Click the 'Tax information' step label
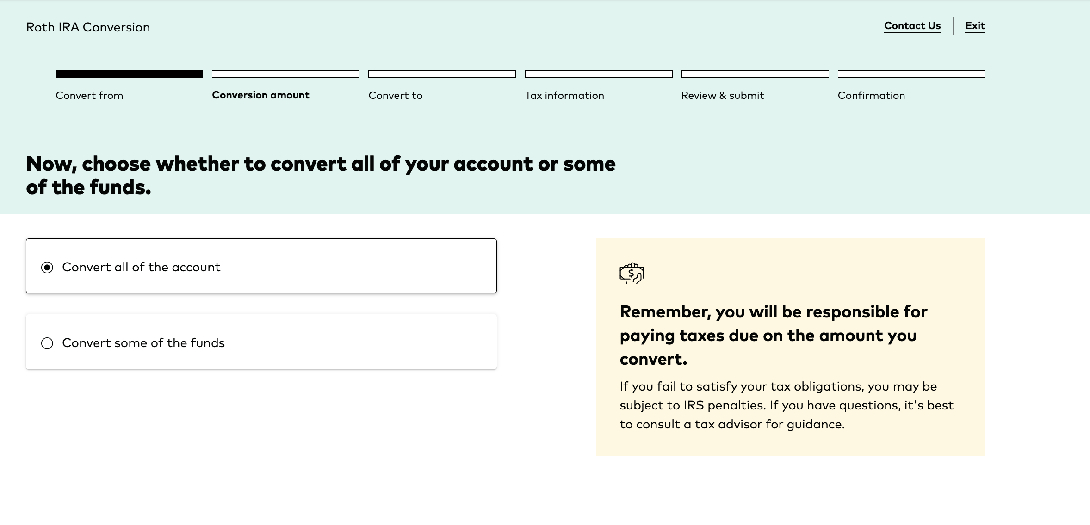This screenshot has width=1090, height=525. point(564,96)
